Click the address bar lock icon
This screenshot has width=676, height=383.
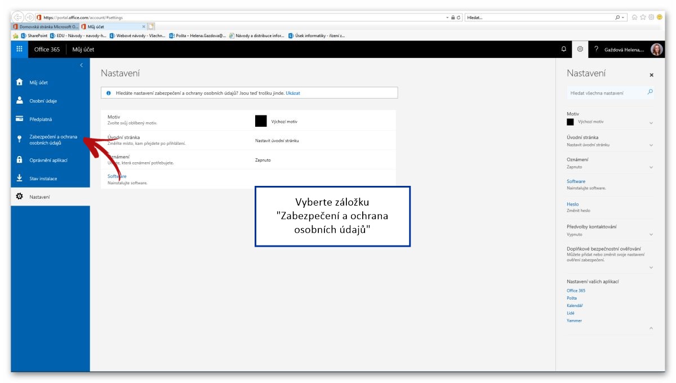coord(453,17)
